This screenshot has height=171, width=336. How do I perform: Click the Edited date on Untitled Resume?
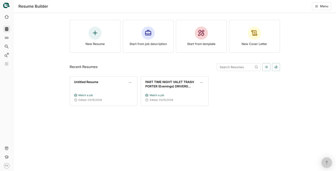(88, 100)
